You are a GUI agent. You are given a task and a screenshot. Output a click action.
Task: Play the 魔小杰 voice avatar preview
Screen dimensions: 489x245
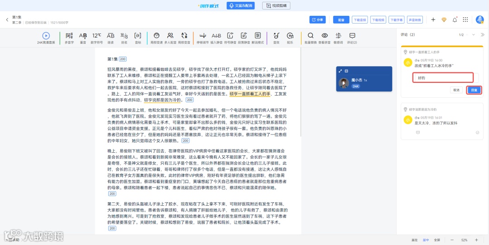344,83
